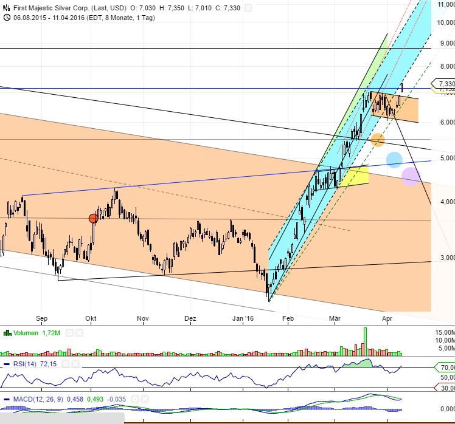The width and height of the screenshot is (455, 424).
Task: Click the orange circle marker on chart
Action: [x=378, y=140]
